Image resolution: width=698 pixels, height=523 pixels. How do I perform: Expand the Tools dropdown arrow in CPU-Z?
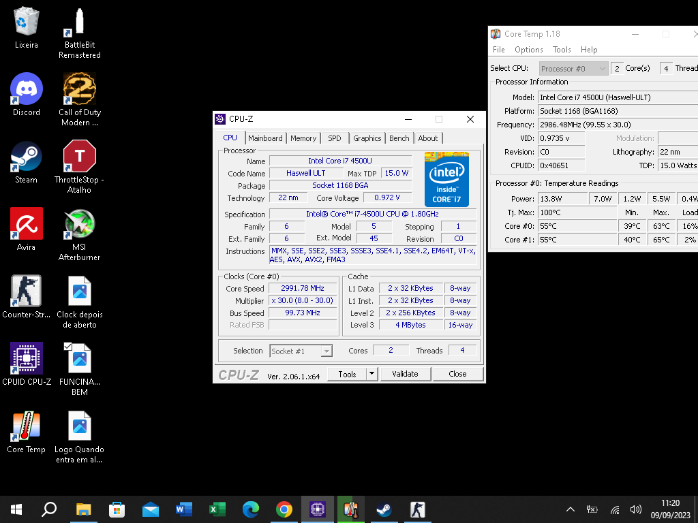coord(372,374)
